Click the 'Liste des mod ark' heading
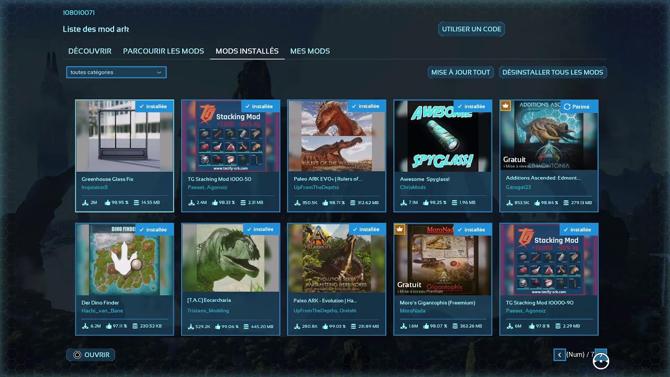The height and width of the screenshot is (377, 670). [x=96, y=29]
